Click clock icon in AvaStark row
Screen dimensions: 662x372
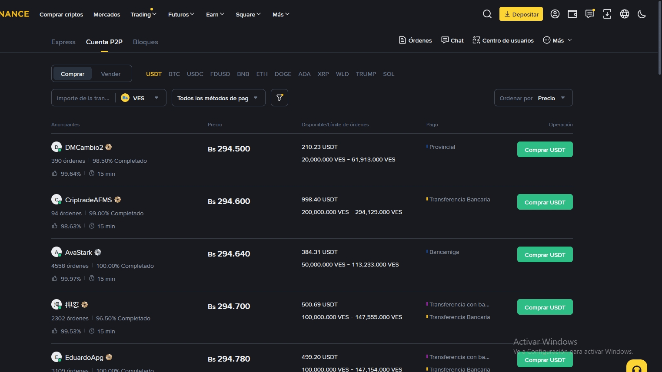coord(92,278)
